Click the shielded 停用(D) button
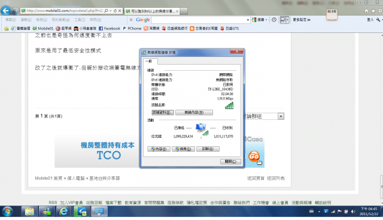This screenshot has width=383, height=220. pos(183,149)
